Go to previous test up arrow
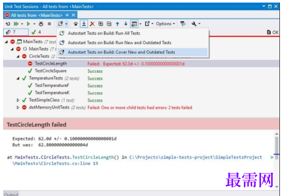Viewport: 283px width, 196px height. coord(117,24)
